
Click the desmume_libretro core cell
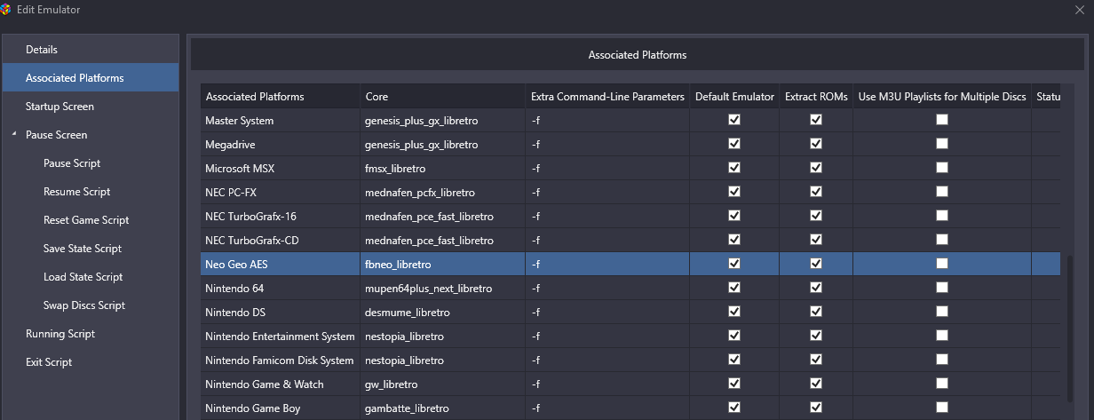(442, 313)
